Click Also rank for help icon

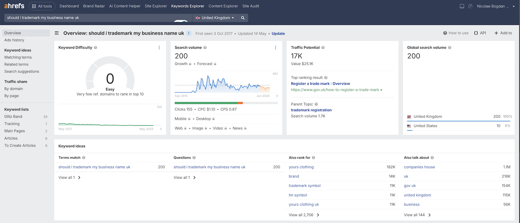coord(313,158)
